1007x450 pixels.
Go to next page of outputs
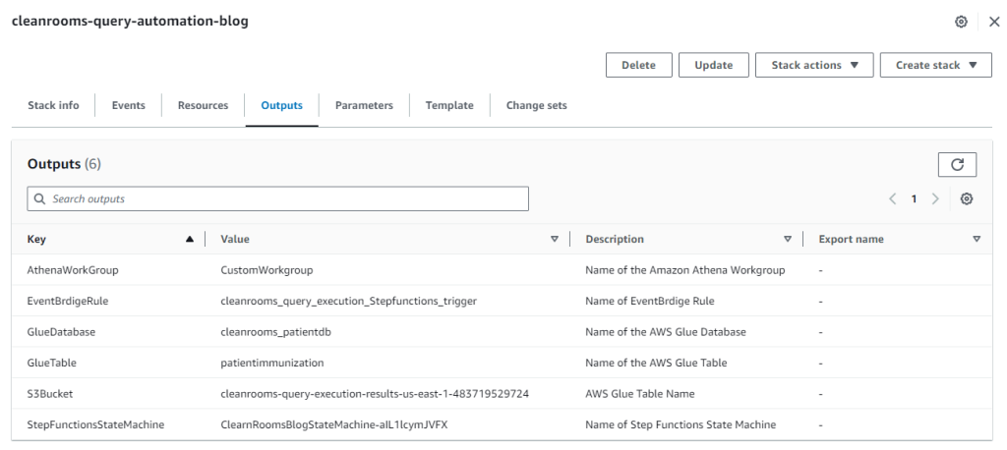tap(936, 199)
